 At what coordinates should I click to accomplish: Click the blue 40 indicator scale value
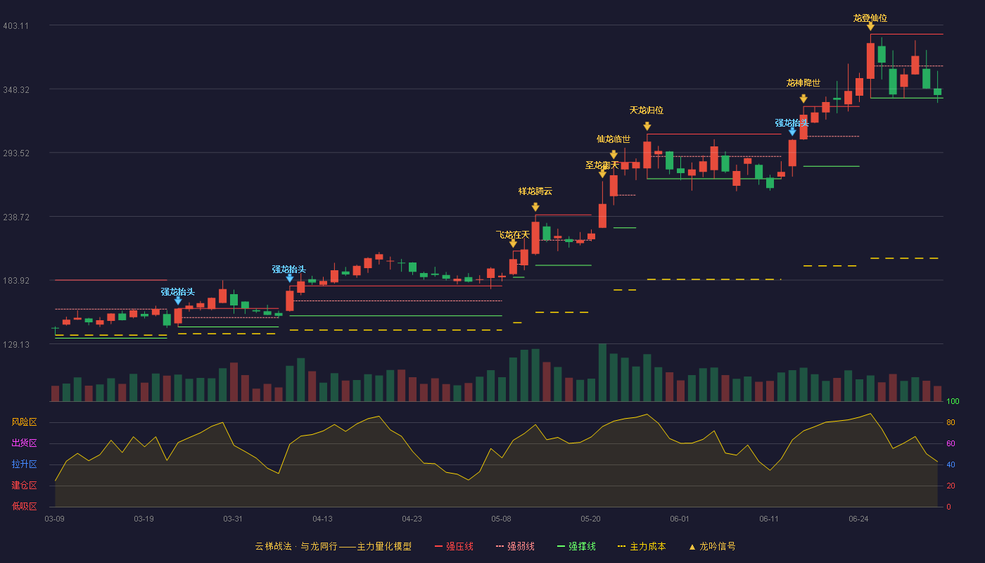[951, 465]
